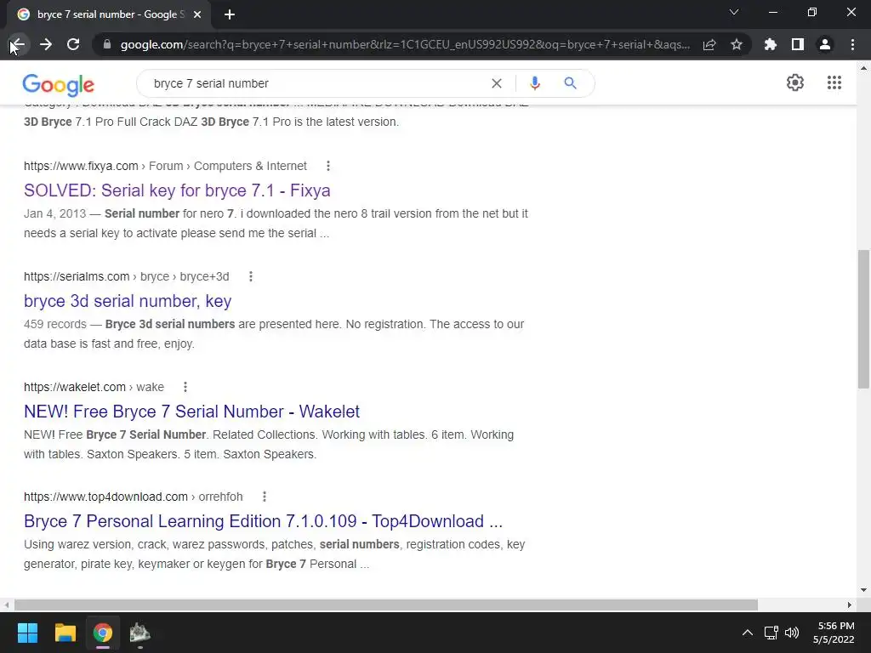Start a voice search with the microphone
This screenshot has height=653, width=871.
tap(534, 83)
